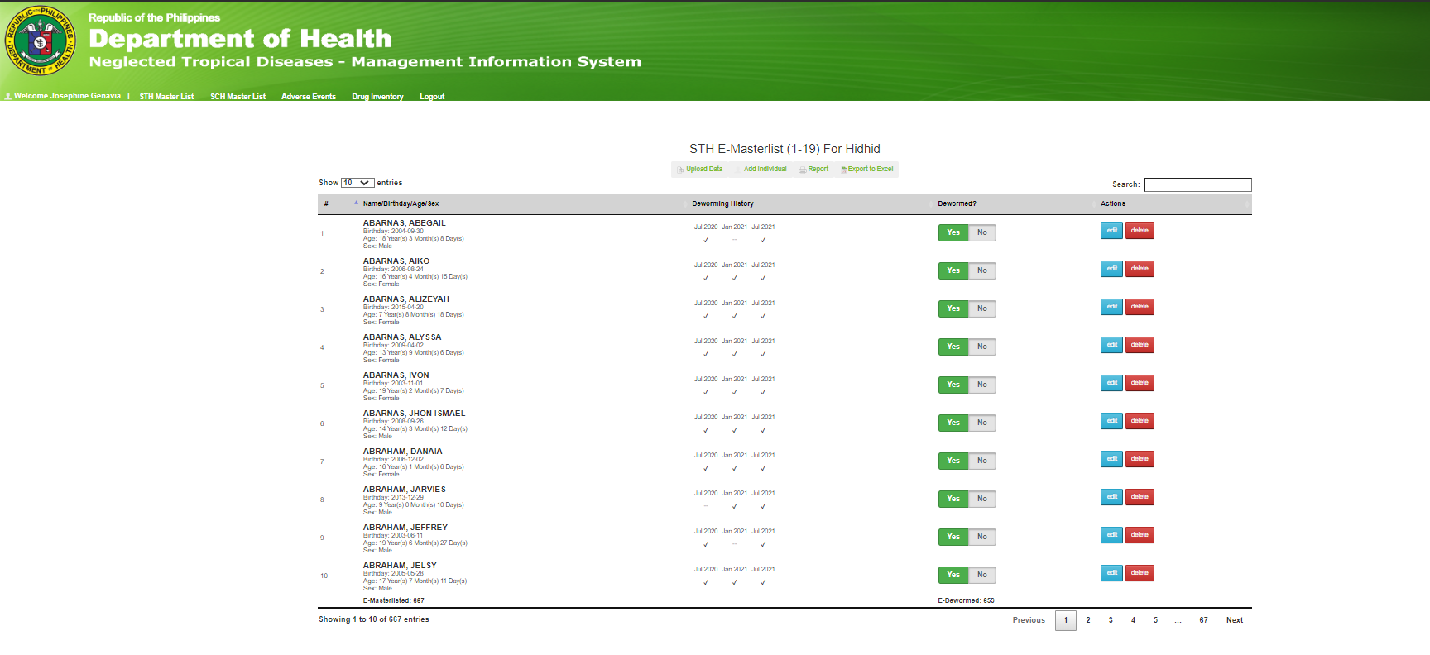Click the Next pagination link
The height and width of the screenshot is (655, 1430).
pos(1234,620)
